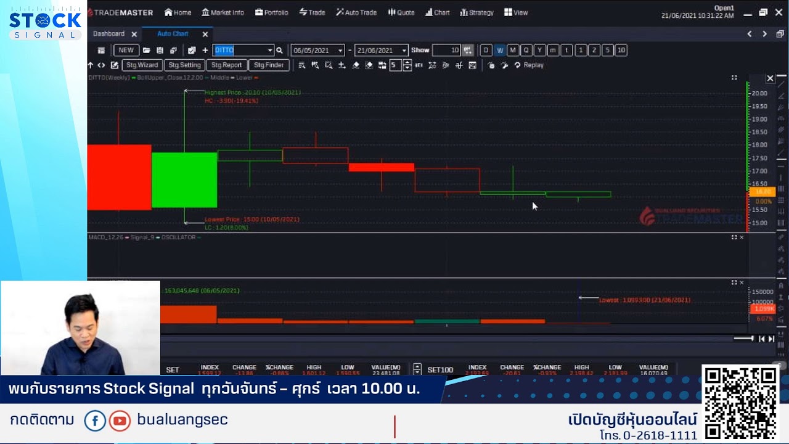The image size is (789, 444).
Task: Select the 10 interval button
Action: pyautogui.click(x=621, y=51)
